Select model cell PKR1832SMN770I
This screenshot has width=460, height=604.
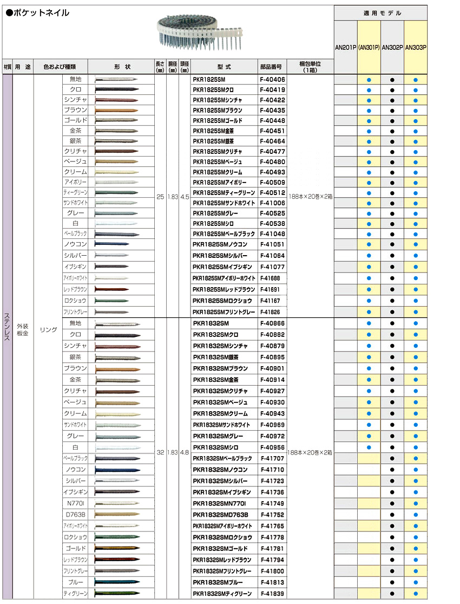(225, 503)
